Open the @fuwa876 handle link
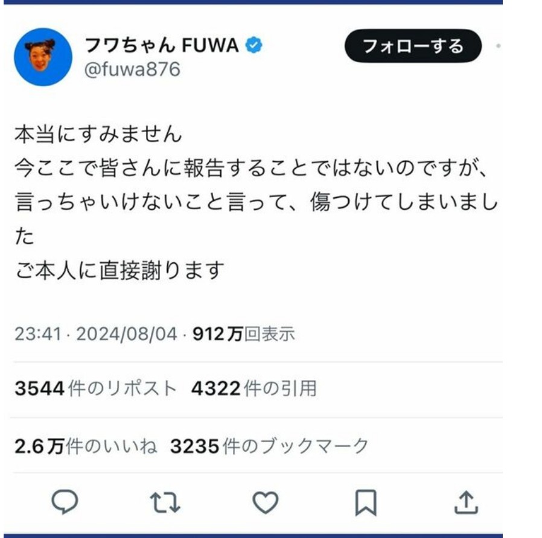Image resolution: width=542 pixels, height=538 pixels. pos(132,69)
